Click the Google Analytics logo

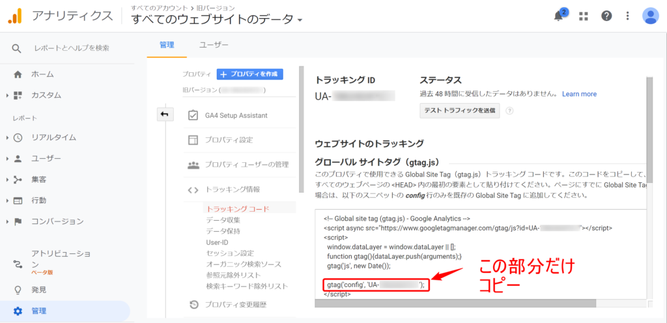[x=15, y=16]
